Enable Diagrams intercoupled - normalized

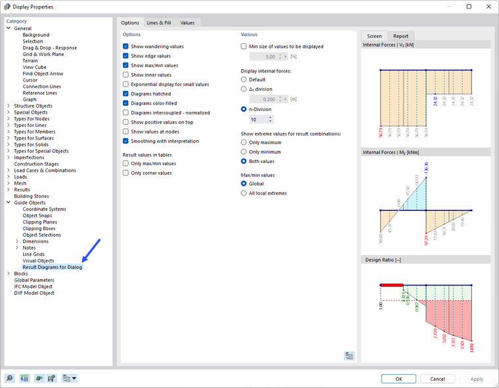tap(125, 112)
